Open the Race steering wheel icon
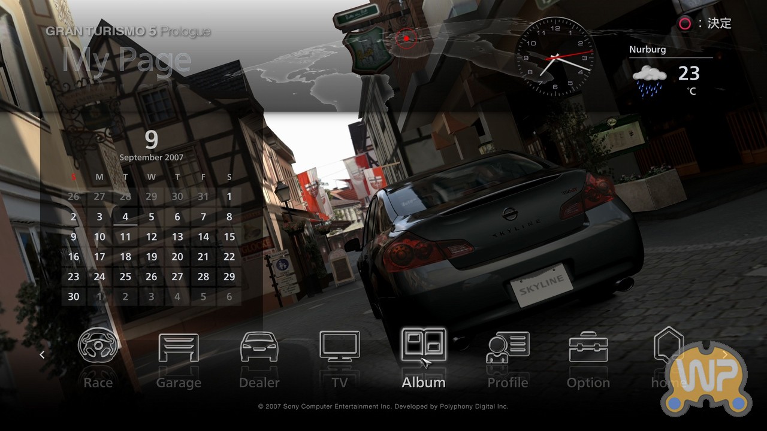 coord(98,346)
